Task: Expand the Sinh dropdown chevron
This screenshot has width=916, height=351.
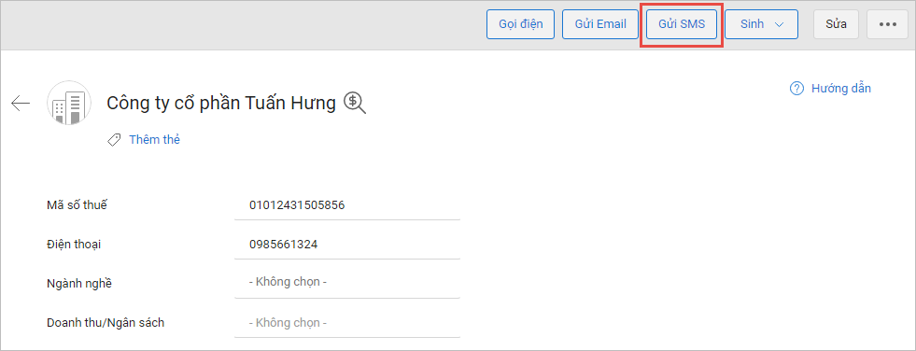Action: tap(778, 24)
